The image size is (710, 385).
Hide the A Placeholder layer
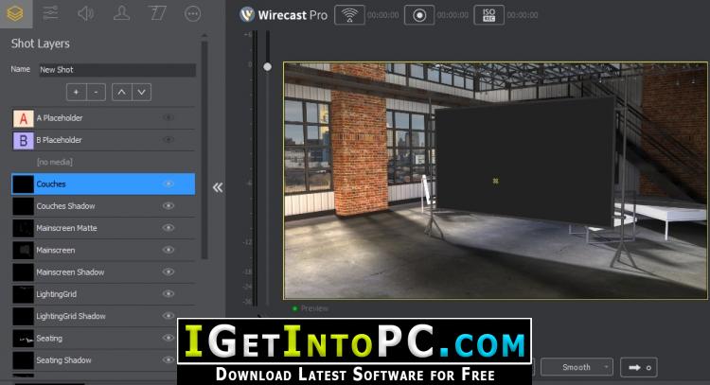tap(169, 118)
